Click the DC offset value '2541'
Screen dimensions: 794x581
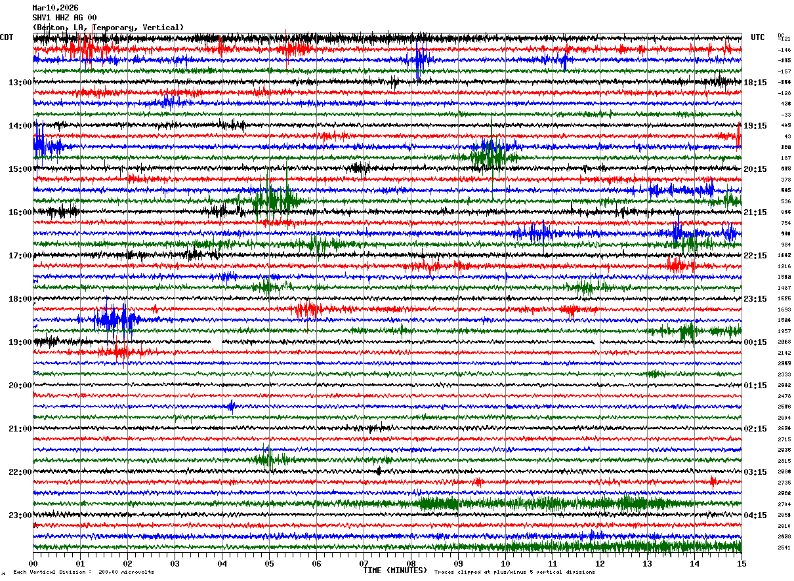[x=784, y=548]
